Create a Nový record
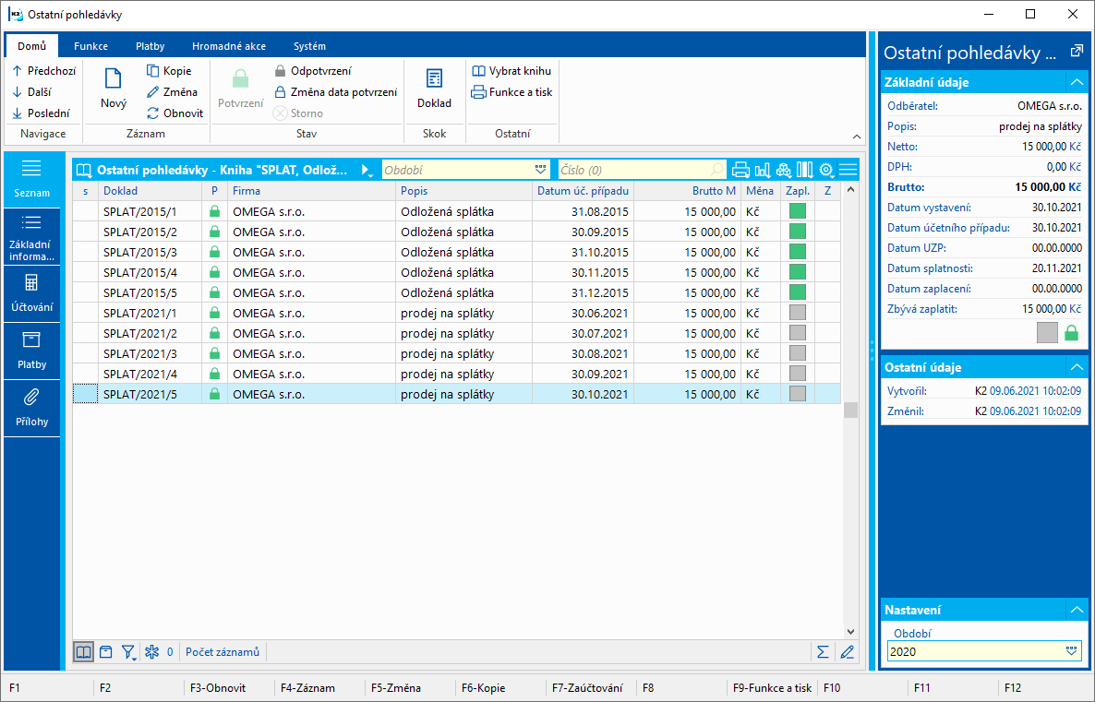 [x=114, y=88]
